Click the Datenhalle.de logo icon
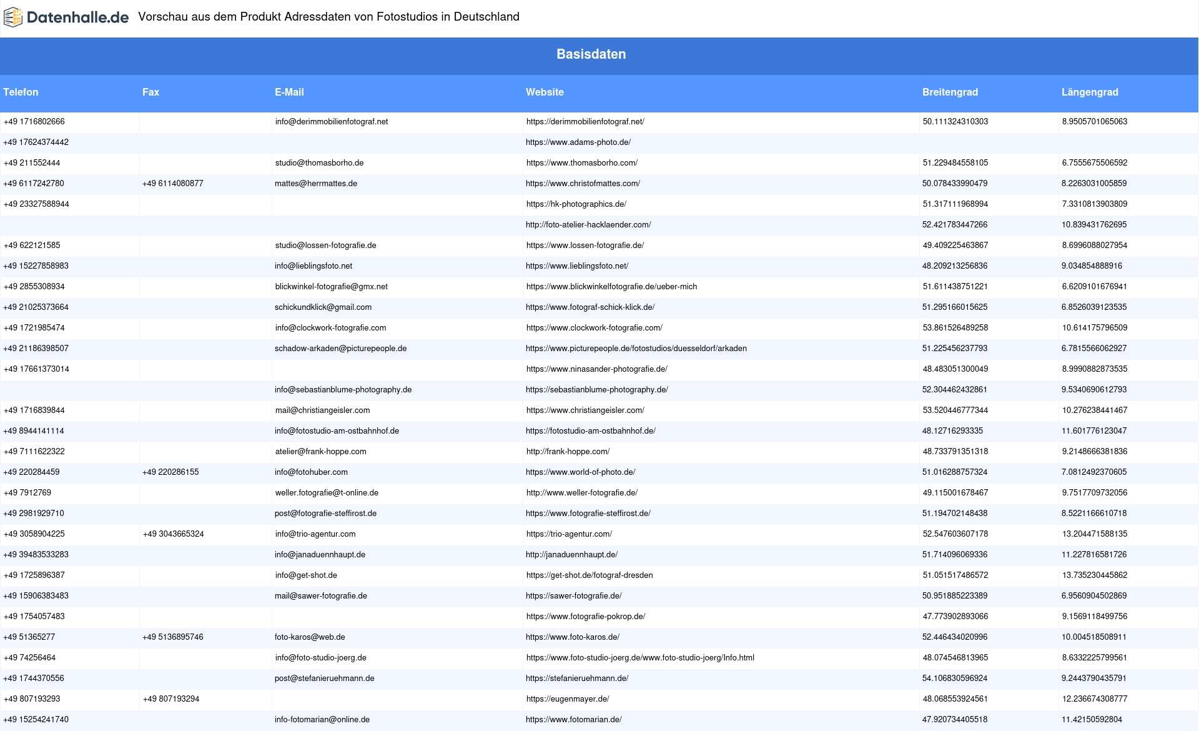This screenshot has width=1199, height=731. click(12, 17)
